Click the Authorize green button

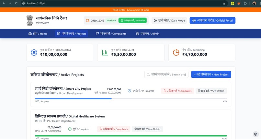coord(132,20)
